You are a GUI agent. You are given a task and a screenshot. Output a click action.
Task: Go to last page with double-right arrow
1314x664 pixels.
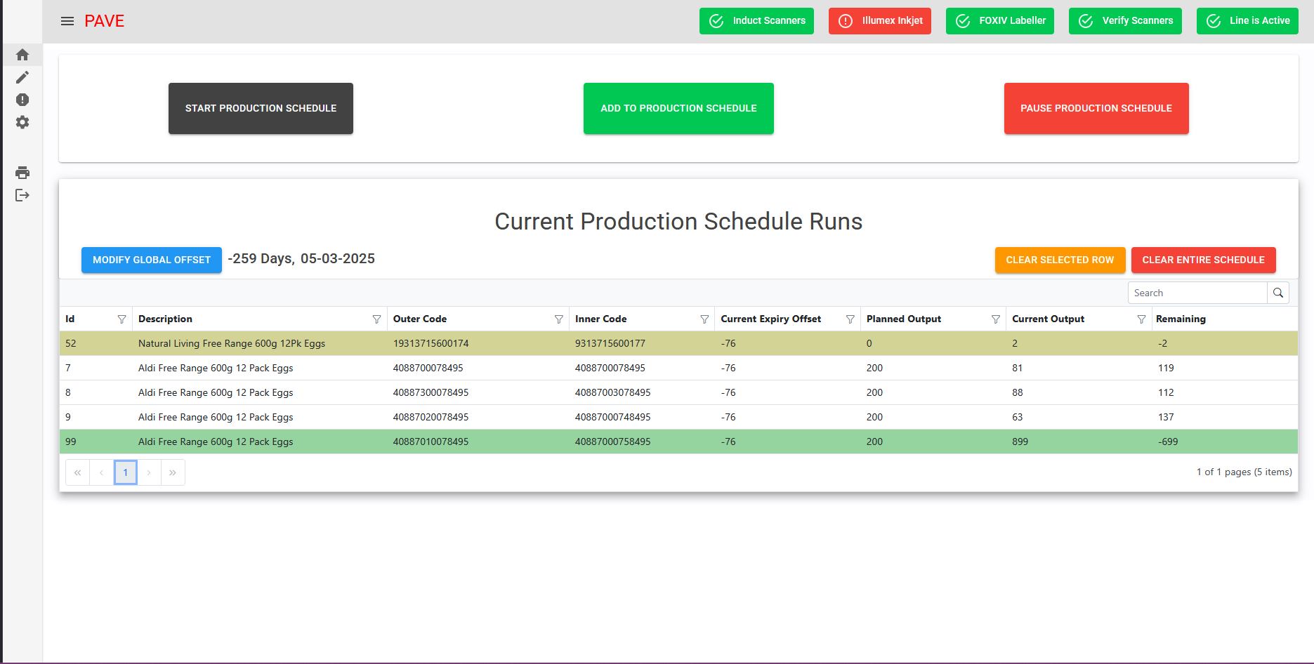(173, 472)
